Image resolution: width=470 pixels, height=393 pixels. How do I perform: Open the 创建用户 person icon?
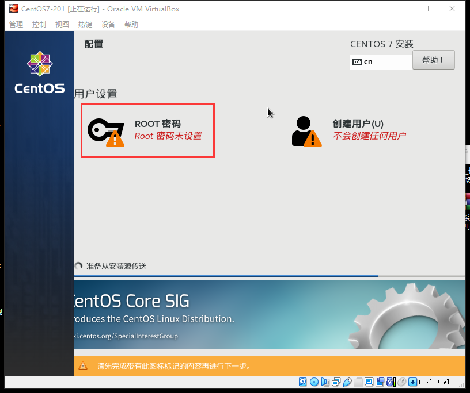pyautogui.click(x=306, y=132)
